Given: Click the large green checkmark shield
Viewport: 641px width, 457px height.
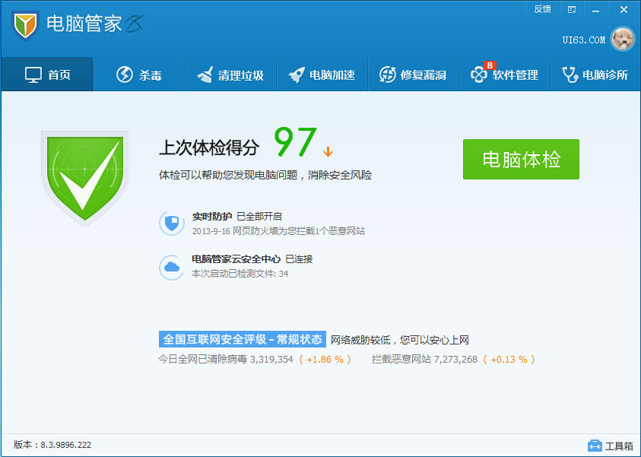Looking at the screenshot, I should click(85, 178).
